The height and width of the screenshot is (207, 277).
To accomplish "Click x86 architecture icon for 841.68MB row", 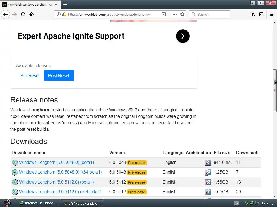I will tap(208, 163).
